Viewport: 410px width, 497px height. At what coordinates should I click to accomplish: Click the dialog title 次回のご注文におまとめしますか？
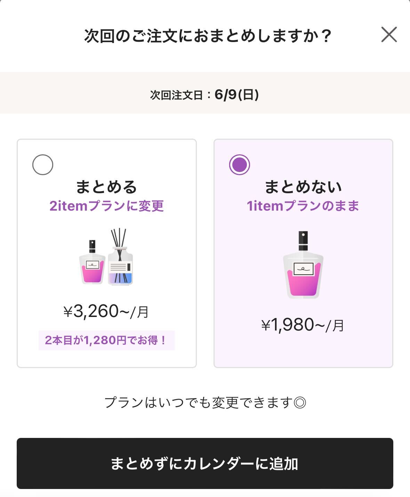coord(208,36)
